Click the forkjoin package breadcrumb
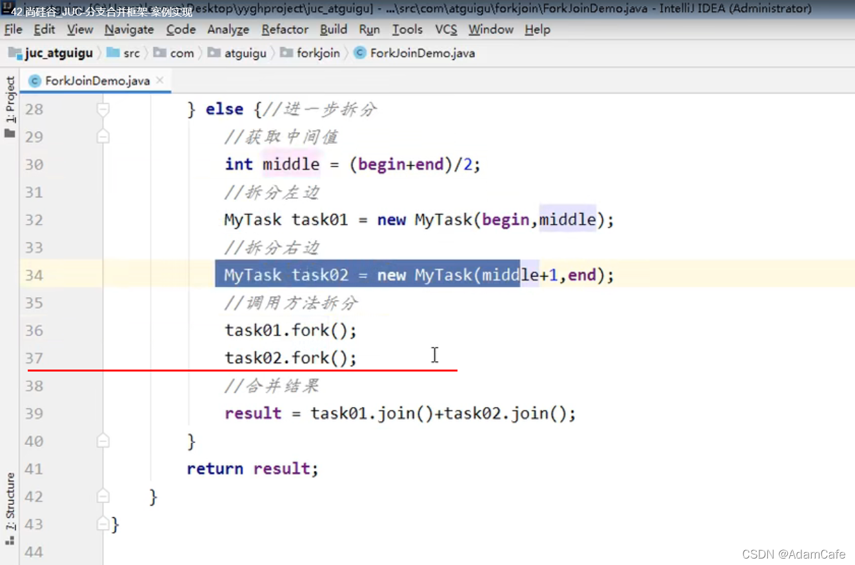 pyautogui.click(x=310, y=53)
